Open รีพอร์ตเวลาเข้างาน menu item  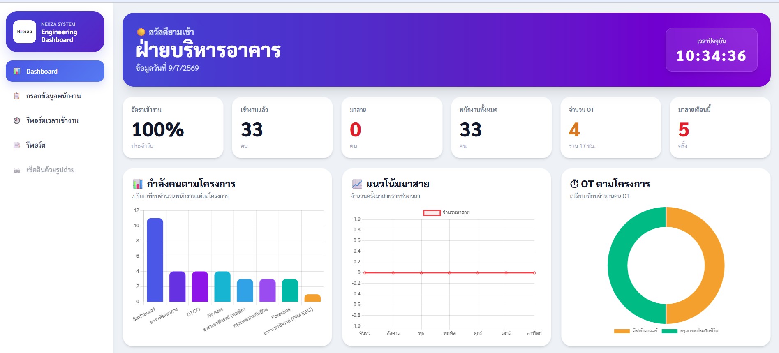55,120
